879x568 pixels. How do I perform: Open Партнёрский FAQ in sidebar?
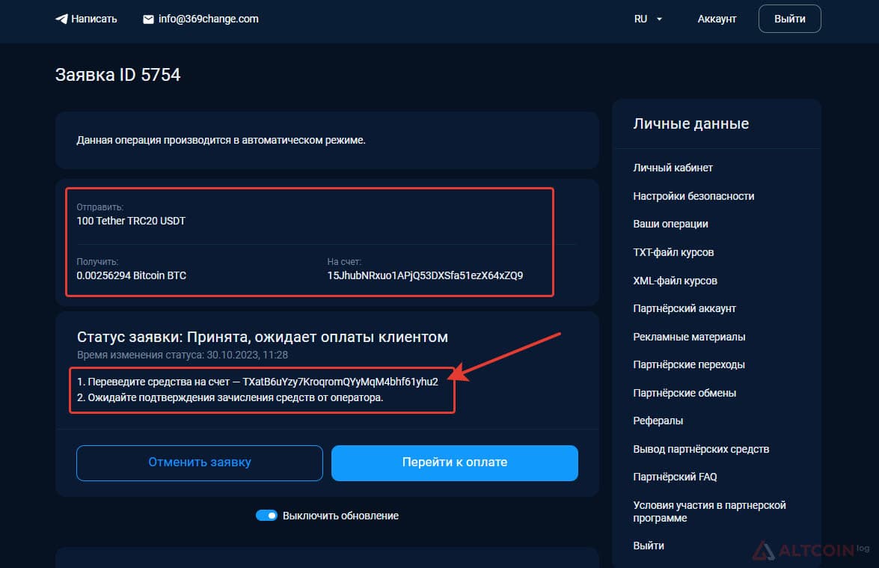675,477
